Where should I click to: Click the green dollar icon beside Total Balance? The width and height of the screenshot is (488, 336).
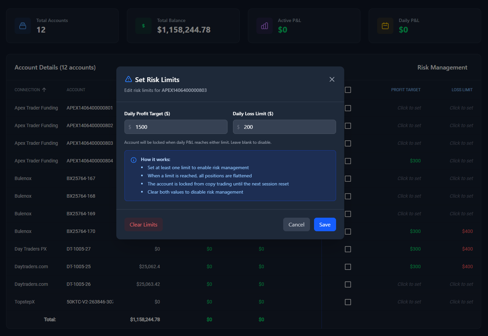[143, 25]
